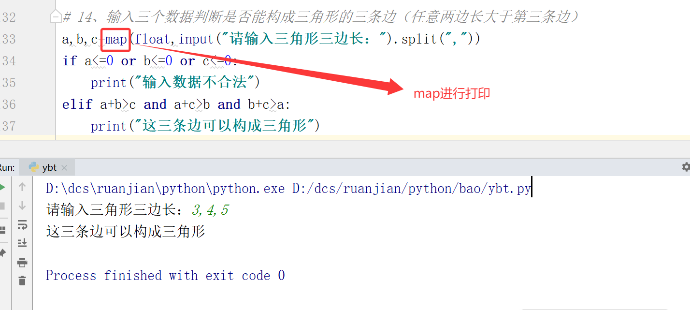Click the Python icon on ybt tab
690x310 pixels.
[x=34, y=167]
